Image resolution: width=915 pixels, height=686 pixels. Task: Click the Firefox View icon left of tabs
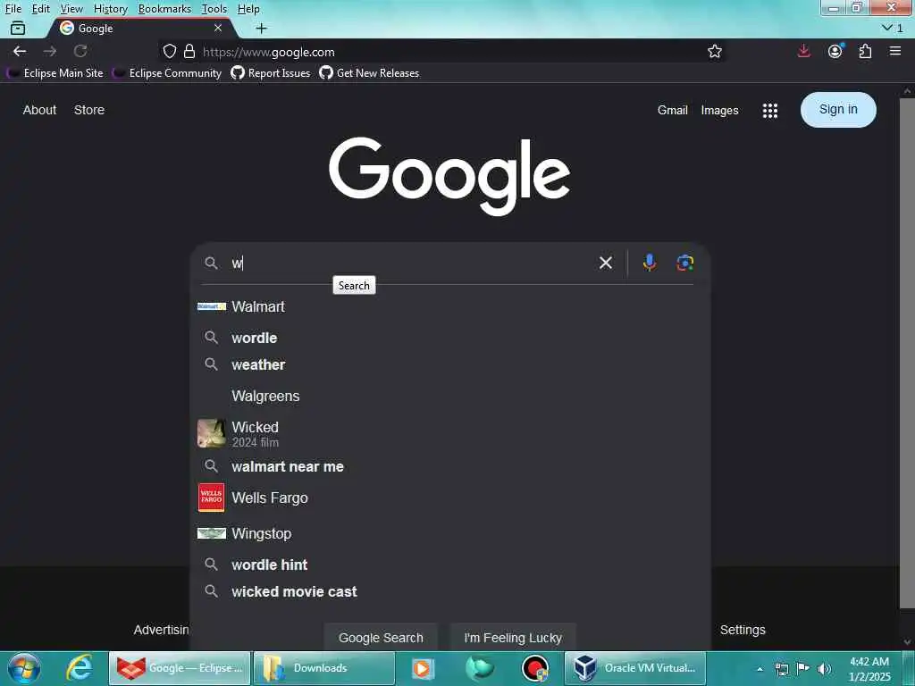click(18, 28)
